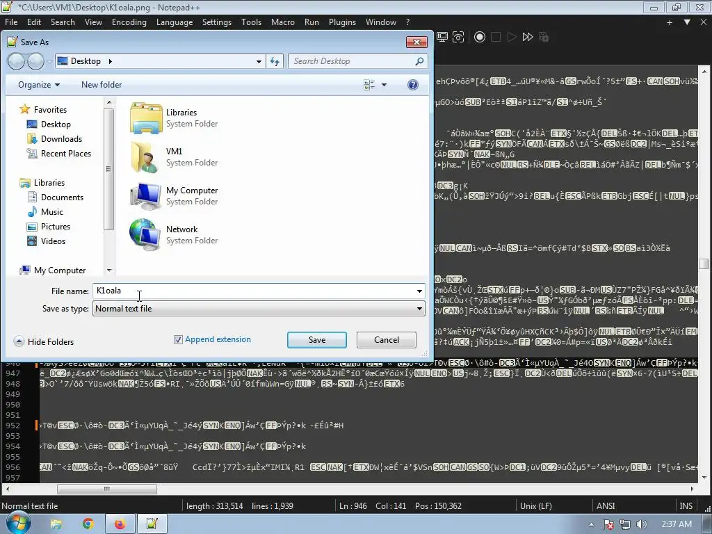The image size is (712, 534).
Task: Click the plus icon in Notepad++ menu bar
Action: [x=670, y=22]
